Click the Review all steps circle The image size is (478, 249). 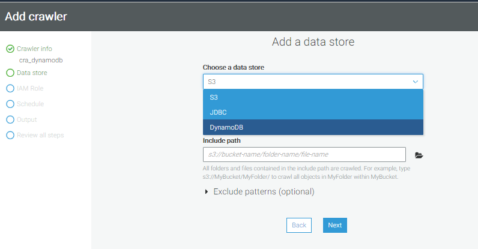point(10,135)
